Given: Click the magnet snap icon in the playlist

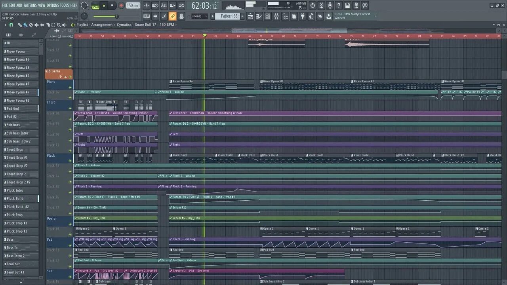Looking at the screenshot, I should [11, 25].
